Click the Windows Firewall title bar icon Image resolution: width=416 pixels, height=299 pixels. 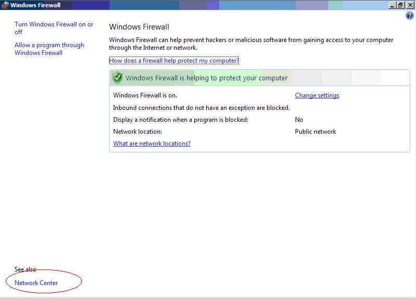(x=5, y=5)
